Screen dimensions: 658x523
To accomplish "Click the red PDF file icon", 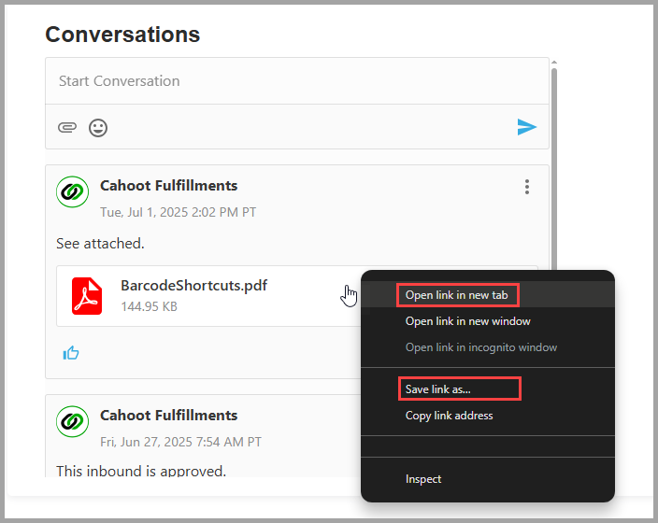I will [87, 296].
